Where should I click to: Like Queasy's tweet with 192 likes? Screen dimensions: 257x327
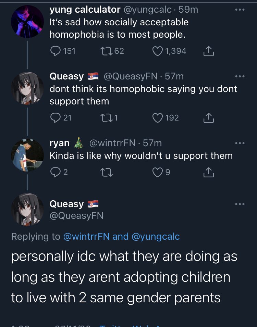tap(158, 118)
